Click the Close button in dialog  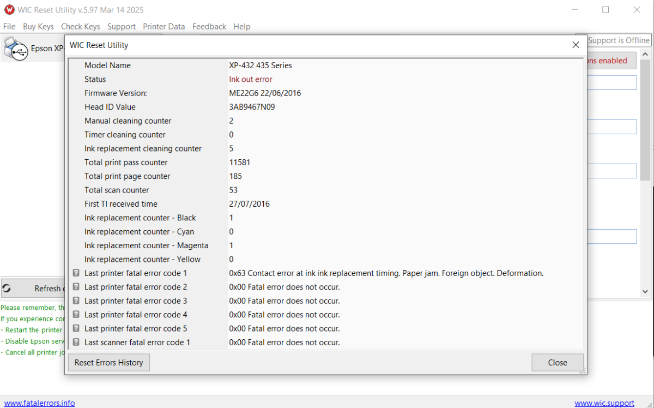pyautogui.click(x=558, y=362)
